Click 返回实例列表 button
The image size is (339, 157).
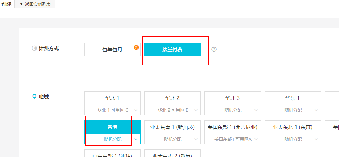pos(35,4)
